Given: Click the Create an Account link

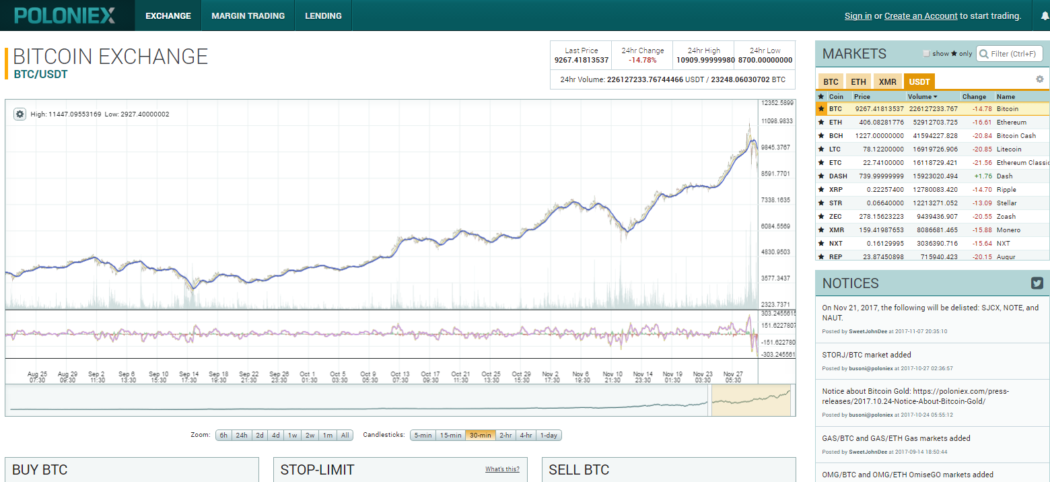Looking at the screenshot, I should [x=920, y=15].
